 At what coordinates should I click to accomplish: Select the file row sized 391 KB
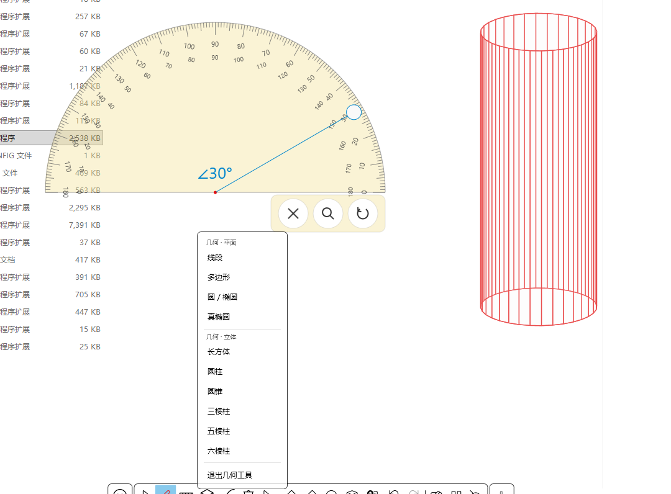(52, 277)
